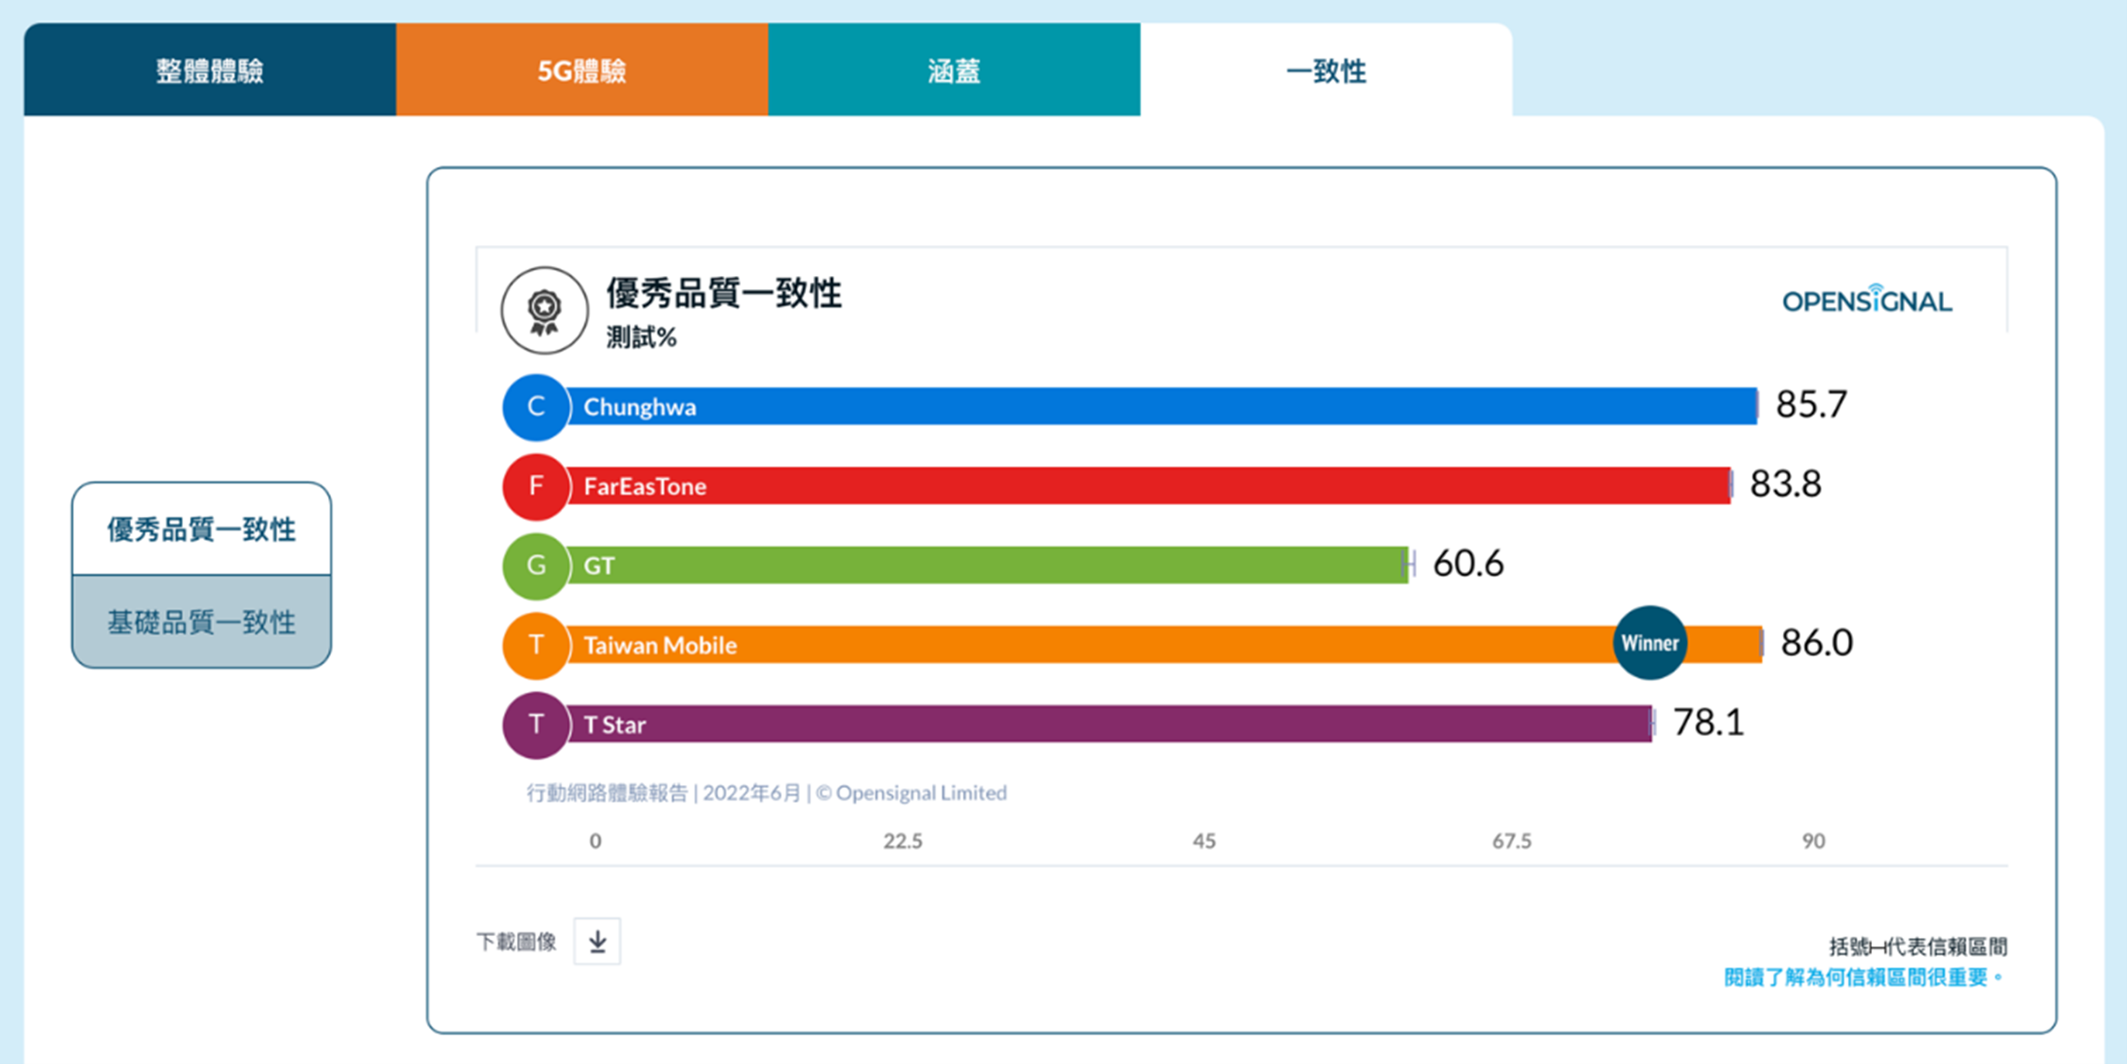Switch to the 整體體驗 tab
Image resolution: width=2127 pixels, height=1064 pixels.
click(x=209, y=71)
